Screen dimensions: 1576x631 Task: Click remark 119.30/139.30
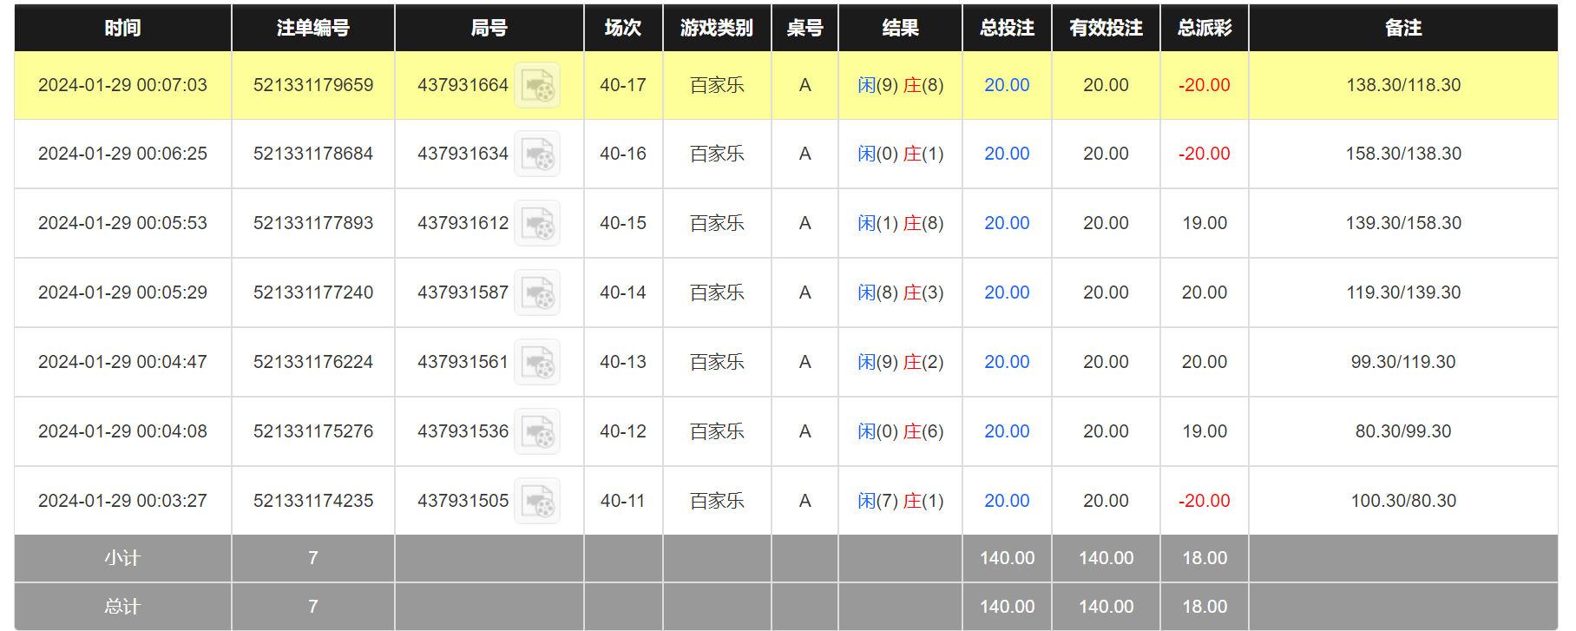[x=1403, y=292]
